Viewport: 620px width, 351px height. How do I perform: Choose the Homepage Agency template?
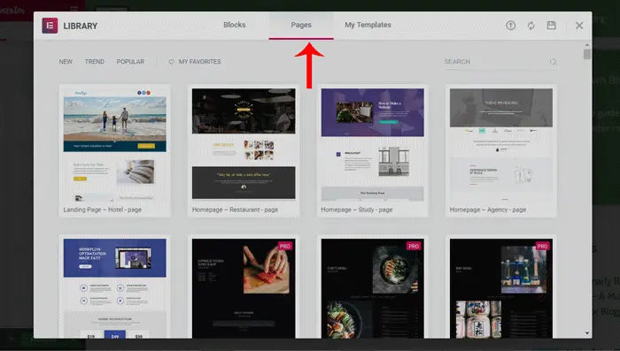[x=501, y=150]
